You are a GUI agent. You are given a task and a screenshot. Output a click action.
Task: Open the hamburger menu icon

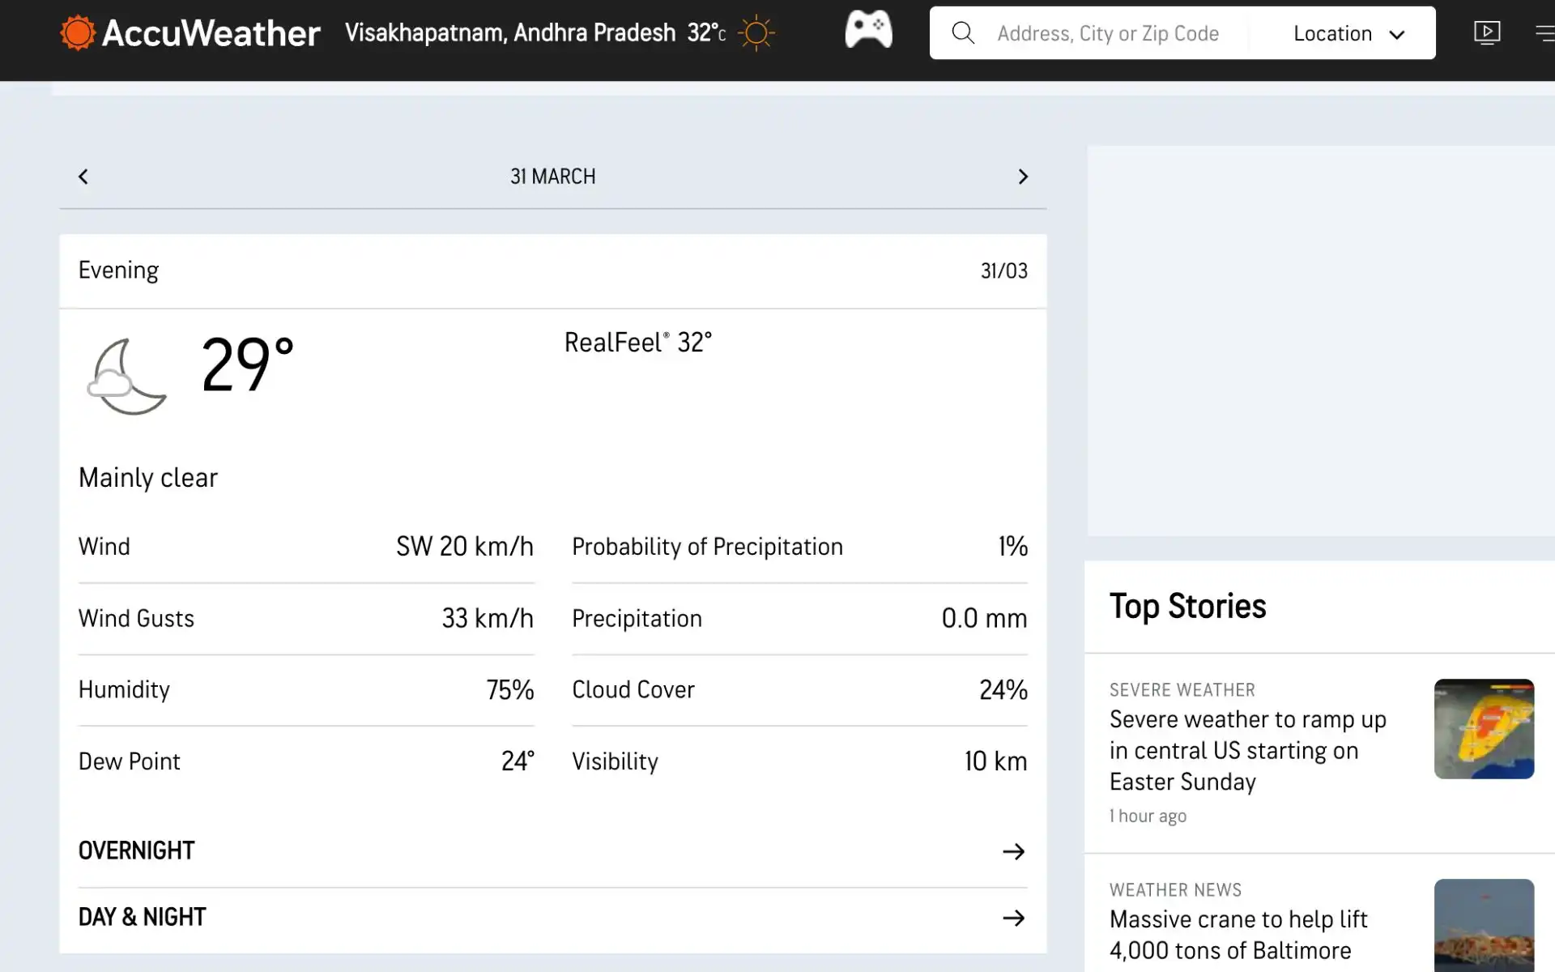click(x=1545, y=33)
